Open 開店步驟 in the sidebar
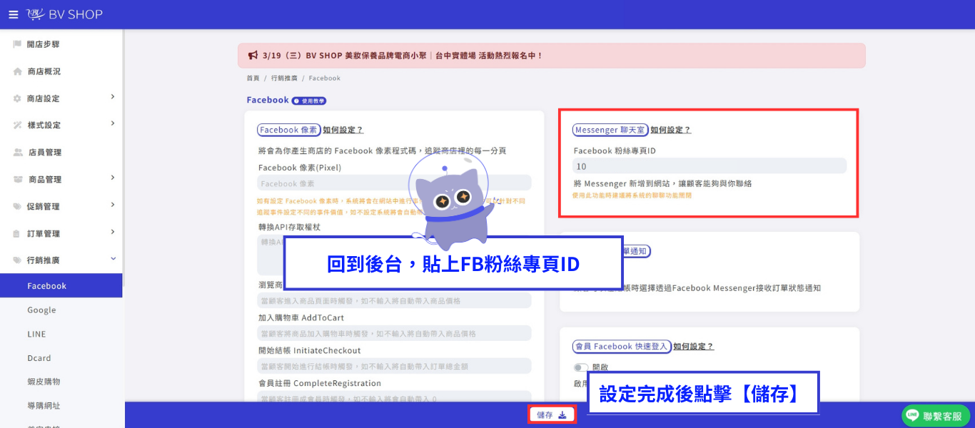Screen dimensions: 975x428 point(44,44)
